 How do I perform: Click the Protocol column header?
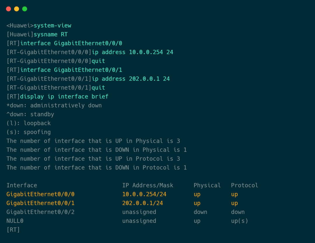(244, 185)
